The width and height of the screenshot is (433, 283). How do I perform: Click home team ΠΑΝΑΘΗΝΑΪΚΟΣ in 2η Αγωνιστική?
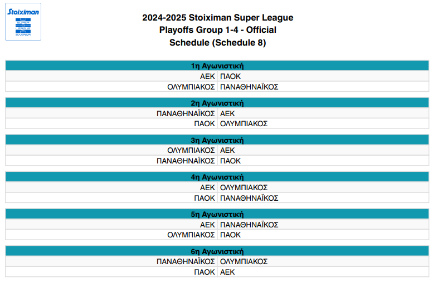pos(186,113)
